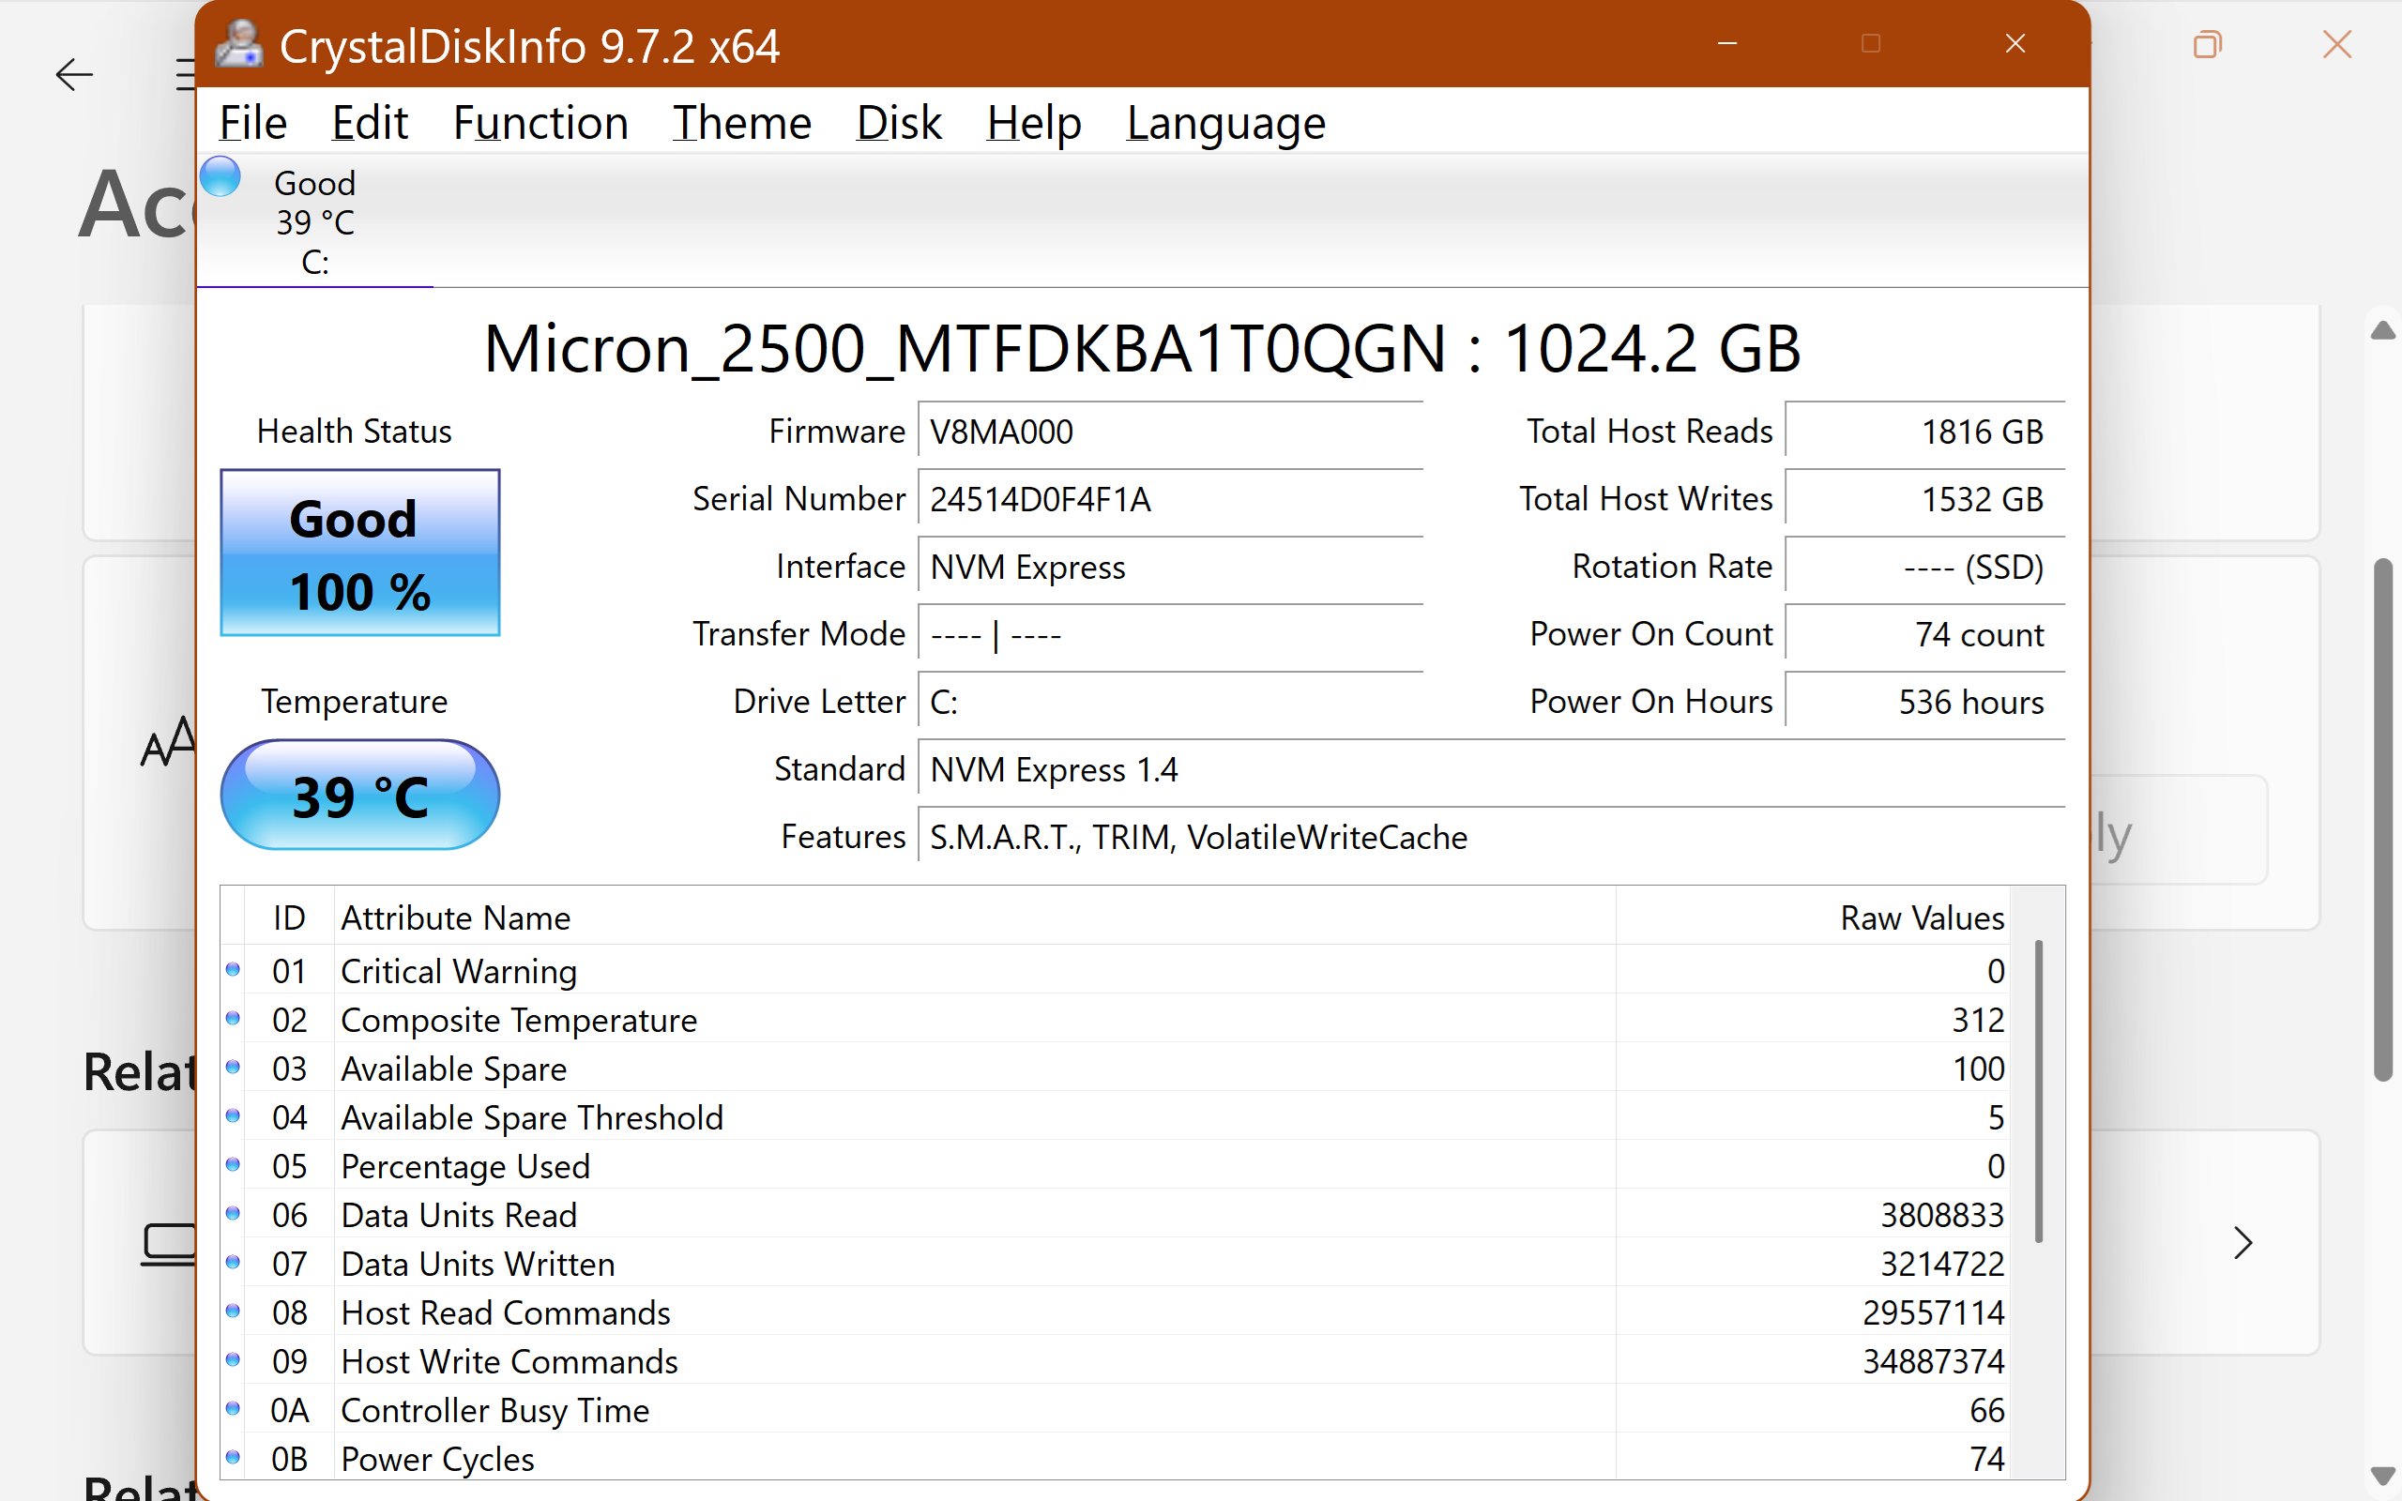Open the File menu
This screenshot has width=2402, height=1501.
coord(253,123)
